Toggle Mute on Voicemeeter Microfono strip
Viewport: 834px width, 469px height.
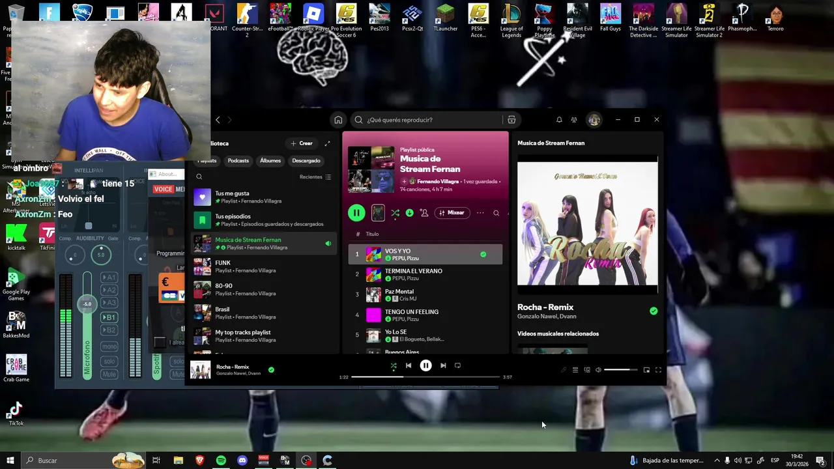coord(109,375)
